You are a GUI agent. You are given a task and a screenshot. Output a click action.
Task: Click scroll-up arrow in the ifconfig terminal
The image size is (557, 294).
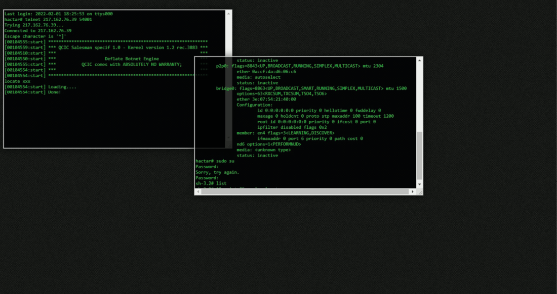point(419,61)
